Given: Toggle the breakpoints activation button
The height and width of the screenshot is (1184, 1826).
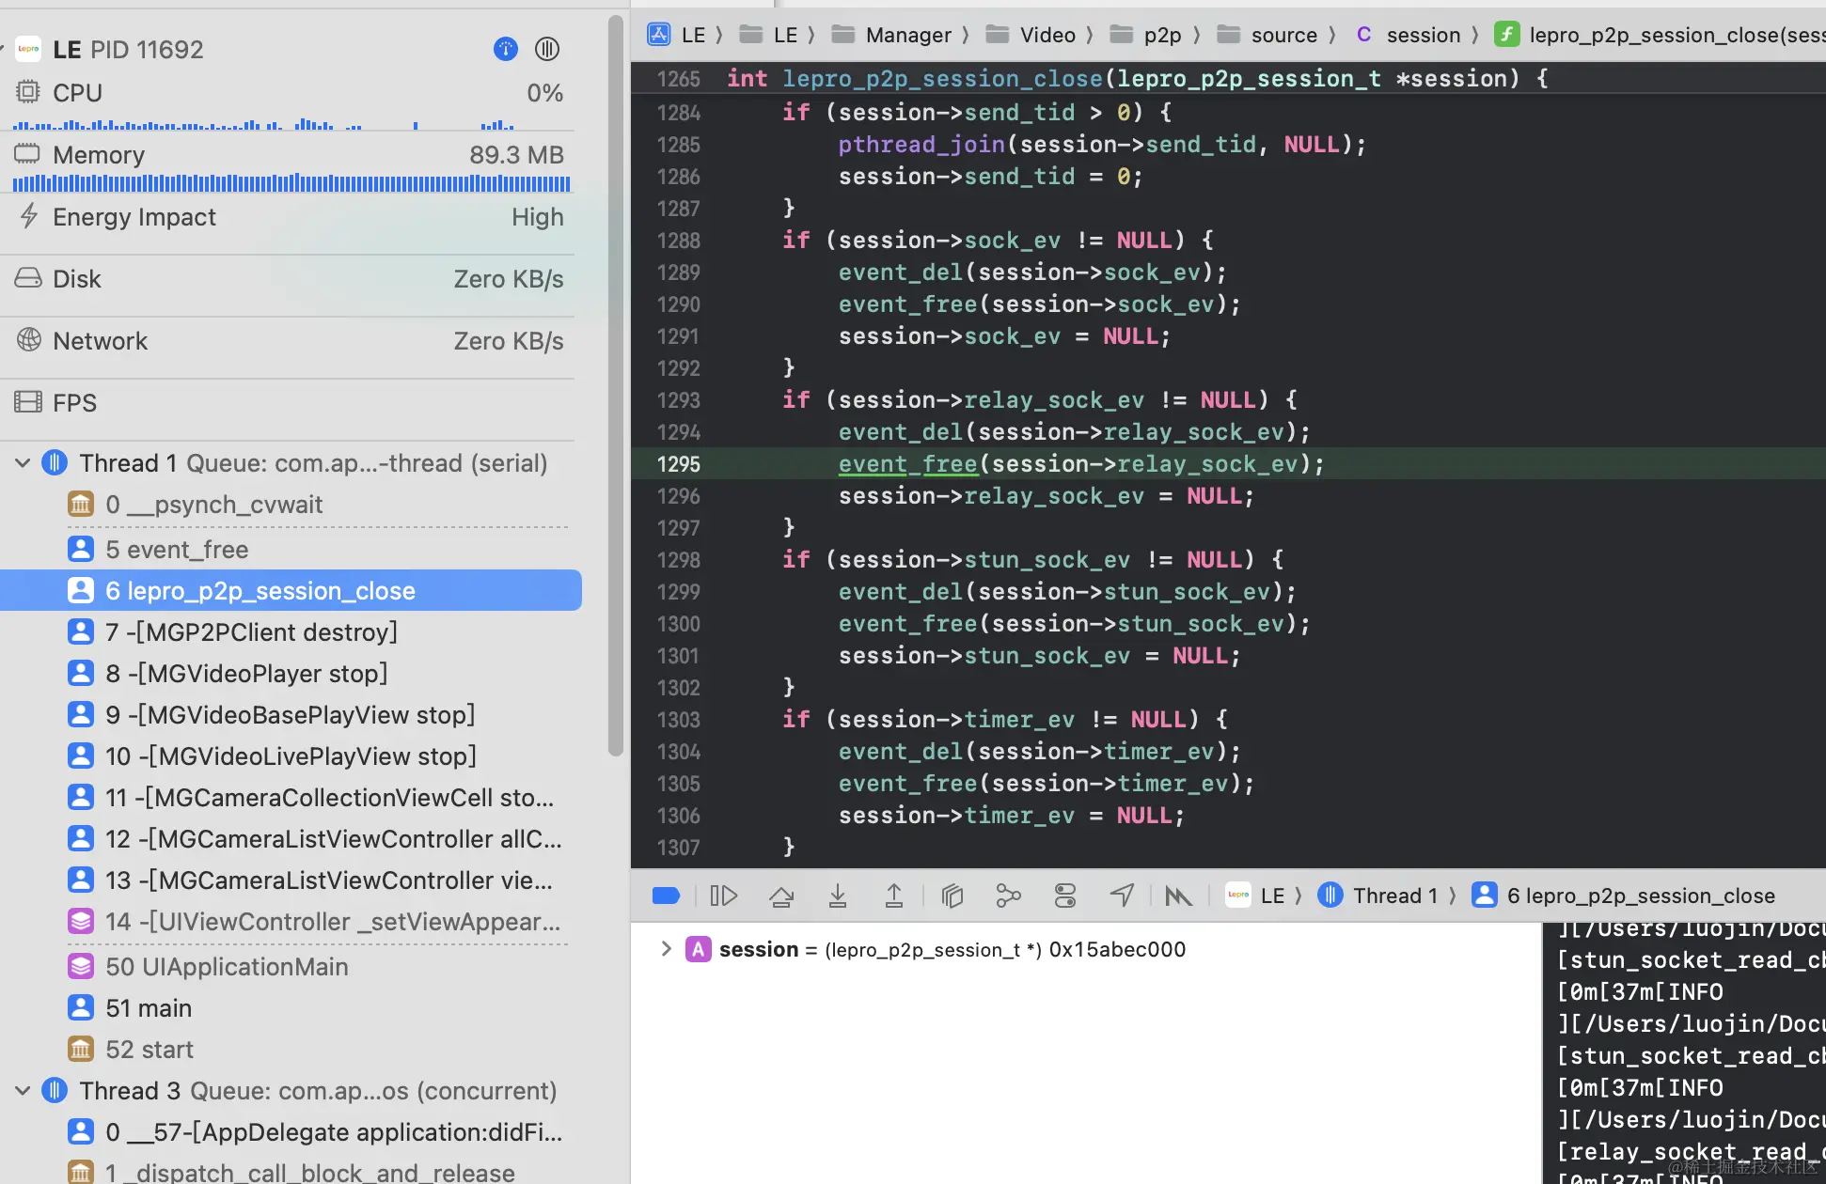Looking at the screenshot, I should click(666, 896).
